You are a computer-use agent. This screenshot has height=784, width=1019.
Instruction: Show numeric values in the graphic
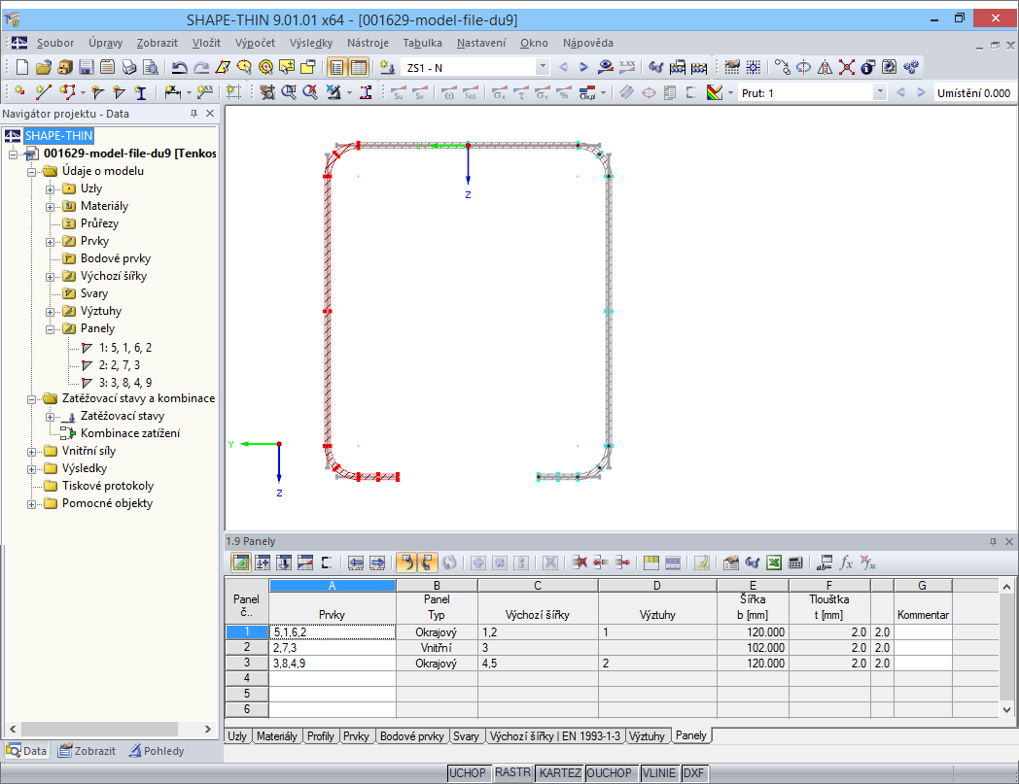pos(627,67)
